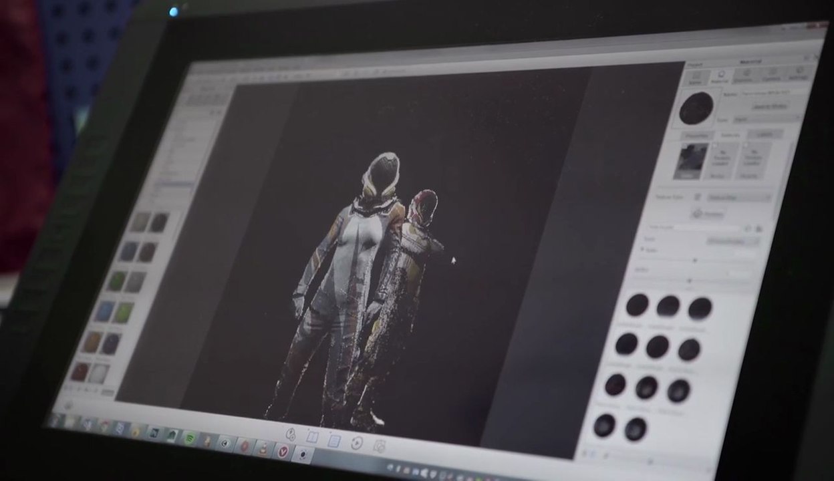Open Spotify from the Windows taskbar
834x481 pixels.
(190, 438)
